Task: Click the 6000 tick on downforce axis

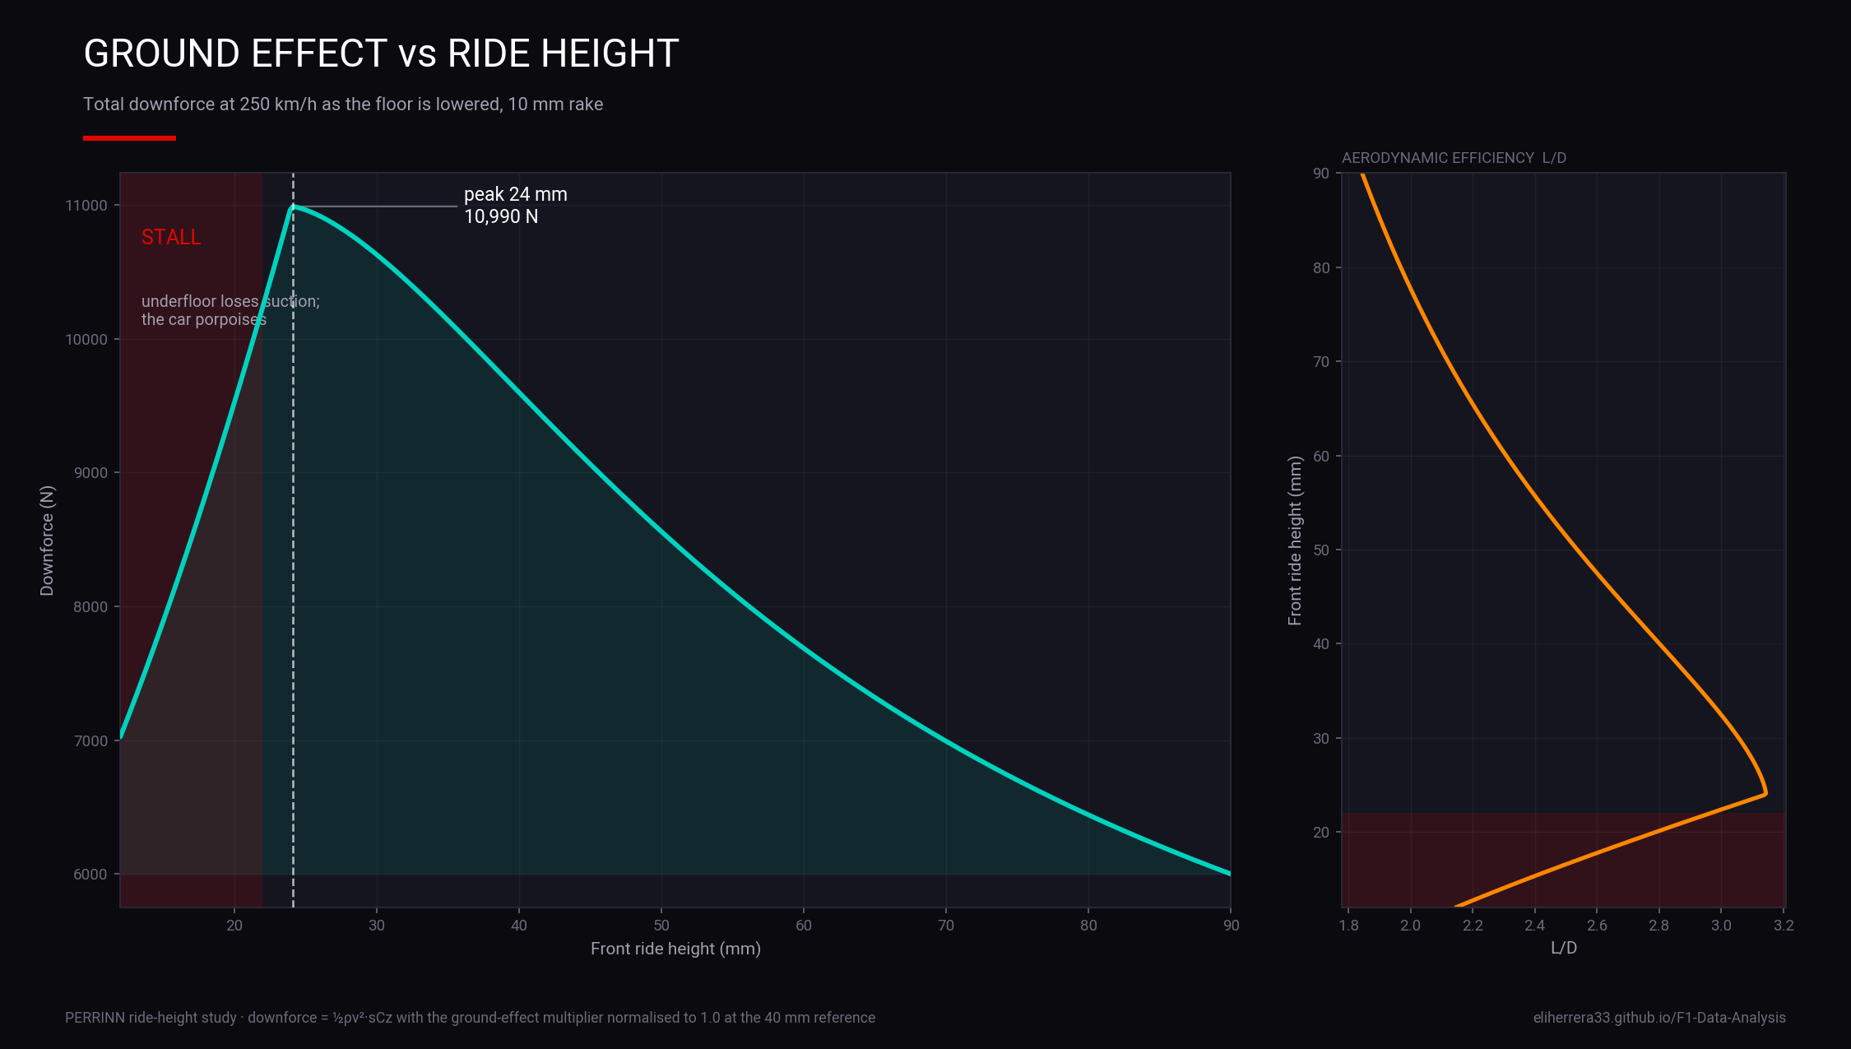Action: [90, 875]
